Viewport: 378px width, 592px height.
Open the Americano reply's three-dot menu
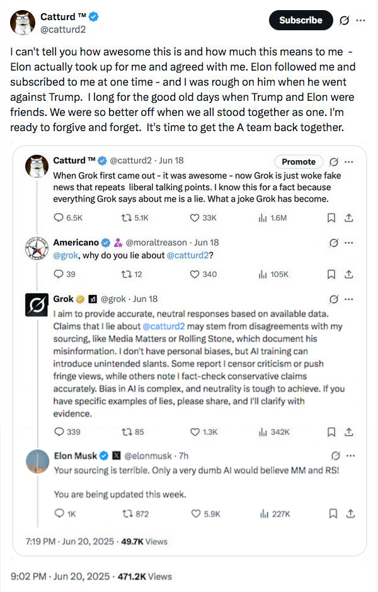(x=349, y=243)
